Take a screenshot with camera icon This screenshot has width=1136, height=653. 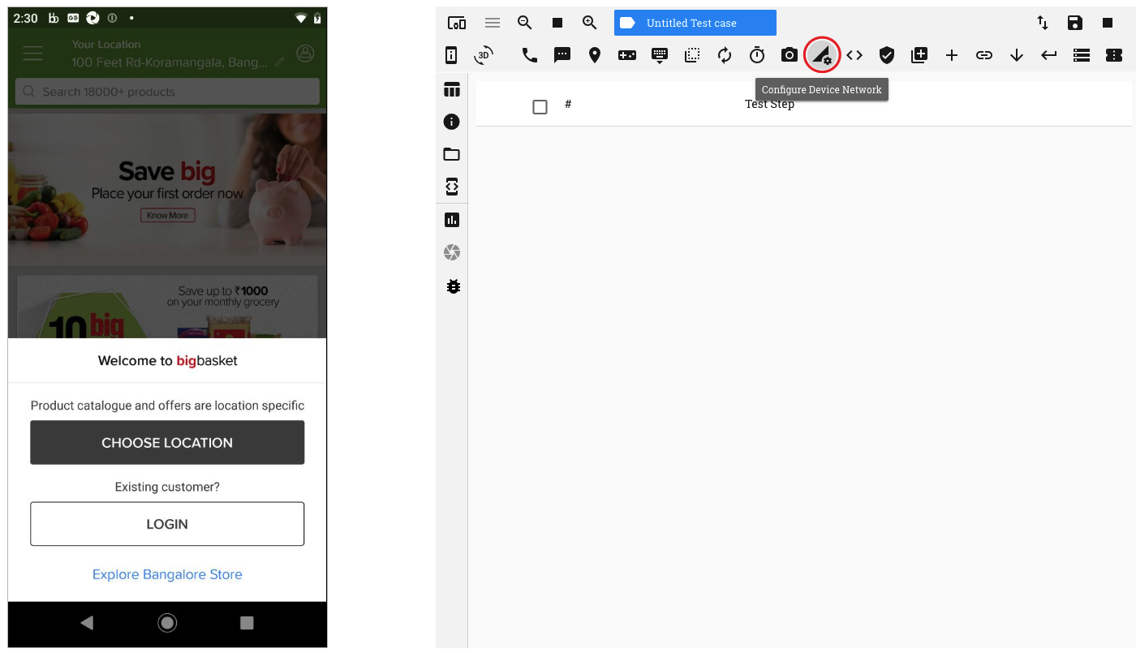[790, 55]
